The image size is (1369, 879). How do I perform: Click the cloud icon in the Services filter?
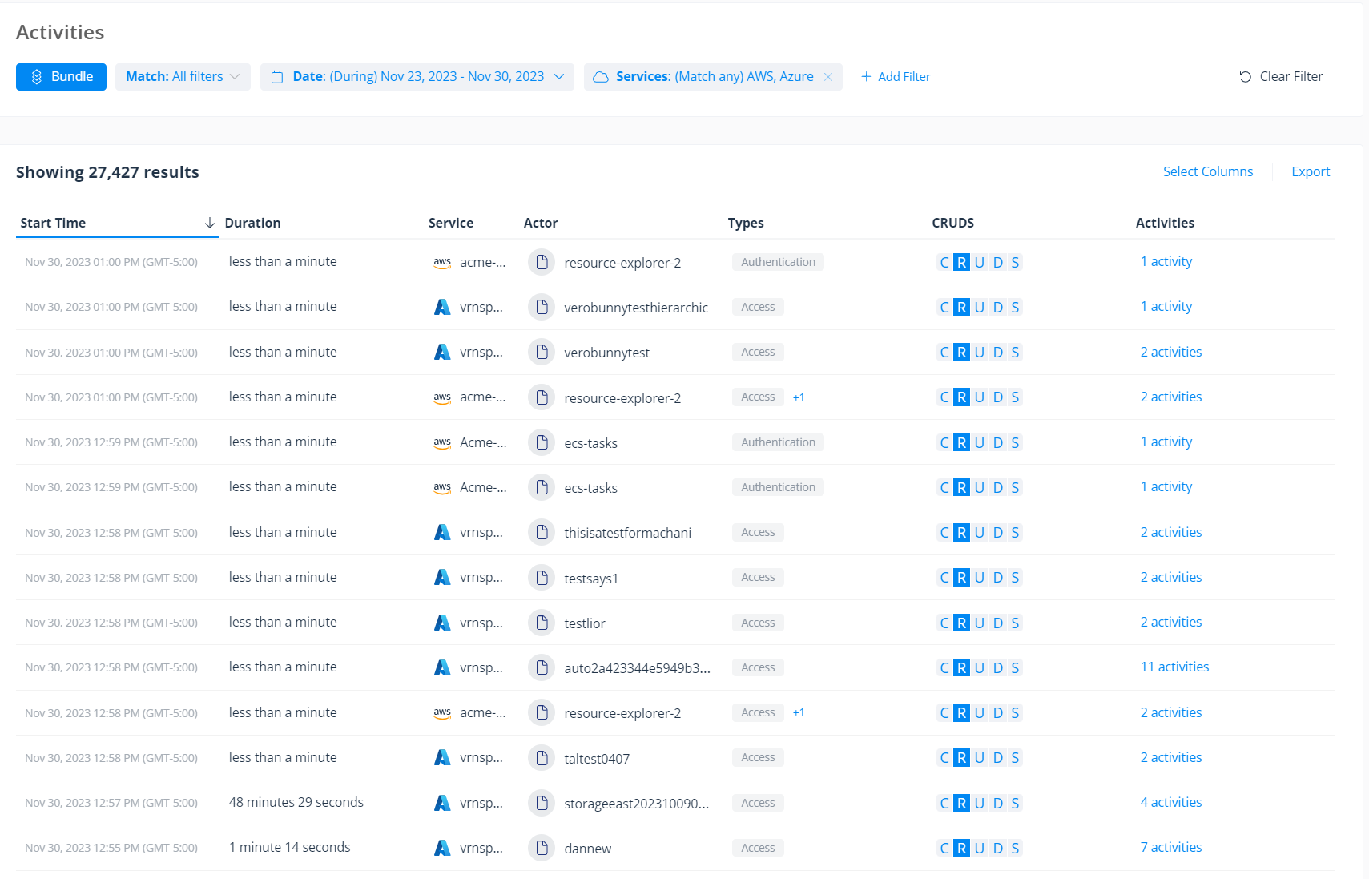coord(601,76)
